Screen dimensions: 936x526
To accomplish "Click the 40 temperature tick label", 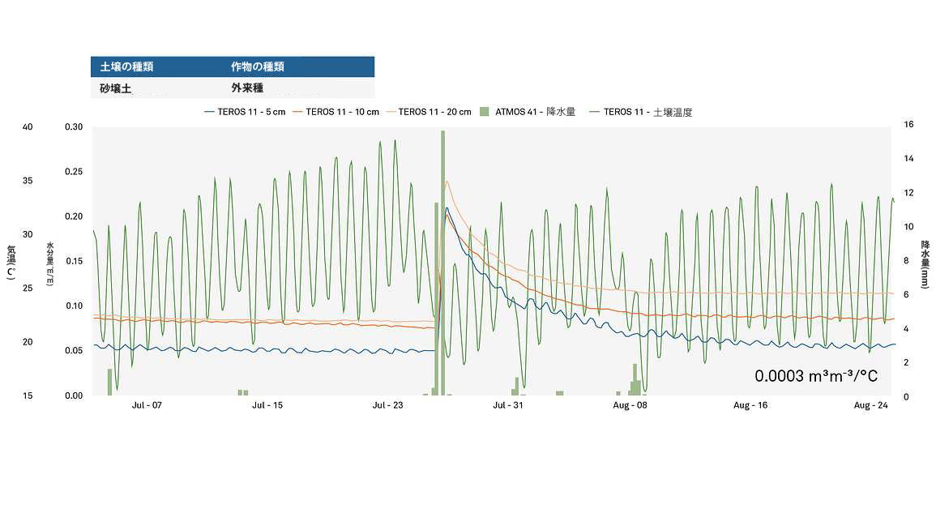I will tap(28, 126).
